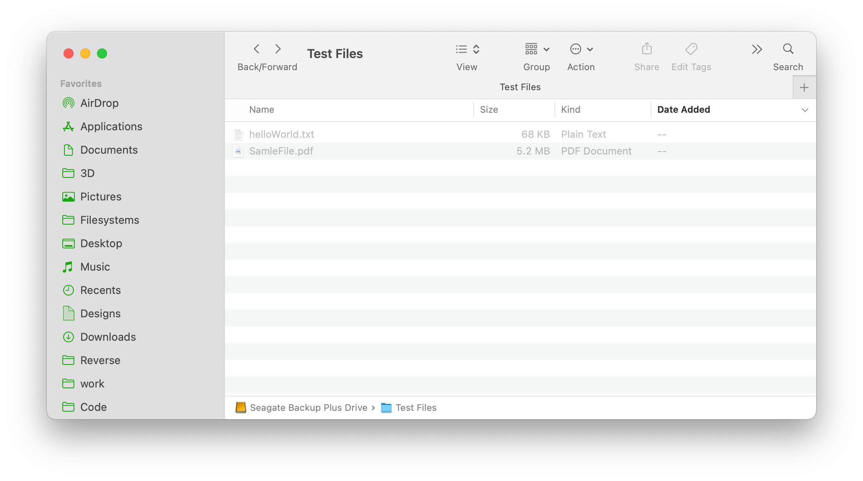Click the Date Added sort chevron
The image size is (863, 481).
tap(805, 110)
